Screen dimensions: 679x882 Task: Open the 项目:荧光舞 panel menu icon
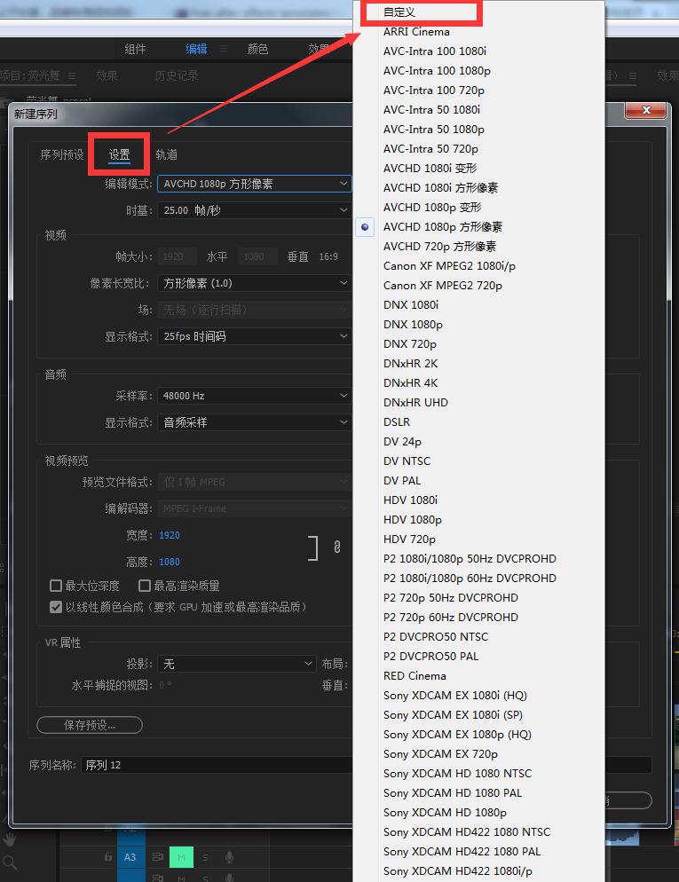[x=71, y=75]
